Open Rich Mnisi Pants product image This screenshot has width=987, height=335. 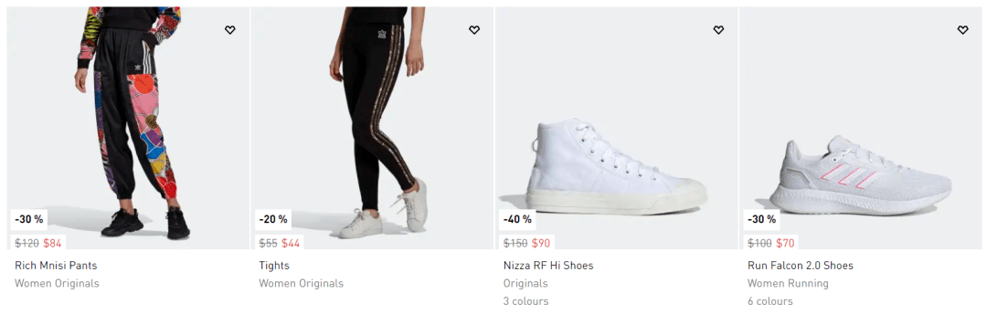(x=129, y=128)
